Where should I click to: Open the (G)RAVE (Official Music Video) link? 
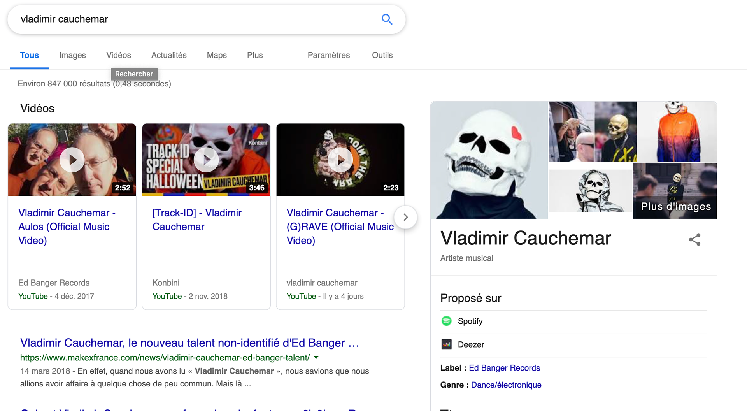340,227
